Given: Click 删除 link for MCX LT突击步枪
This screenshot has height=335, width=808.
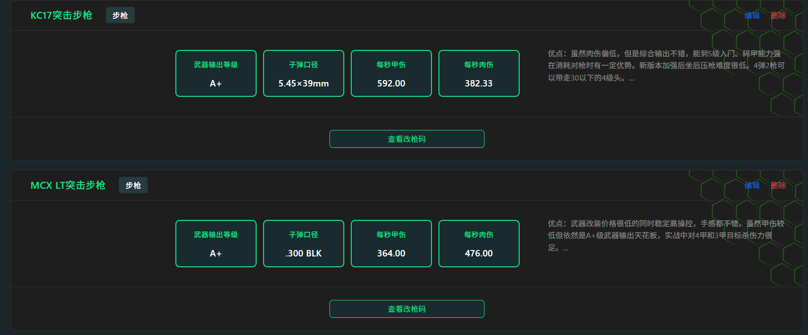Looking at the screenshot, I should pos(778,185).
